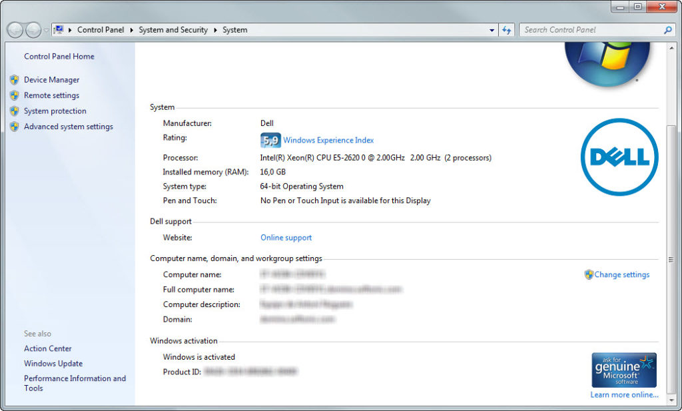Expand the arrow after Control Panel breadcrumb

point(132,30)
